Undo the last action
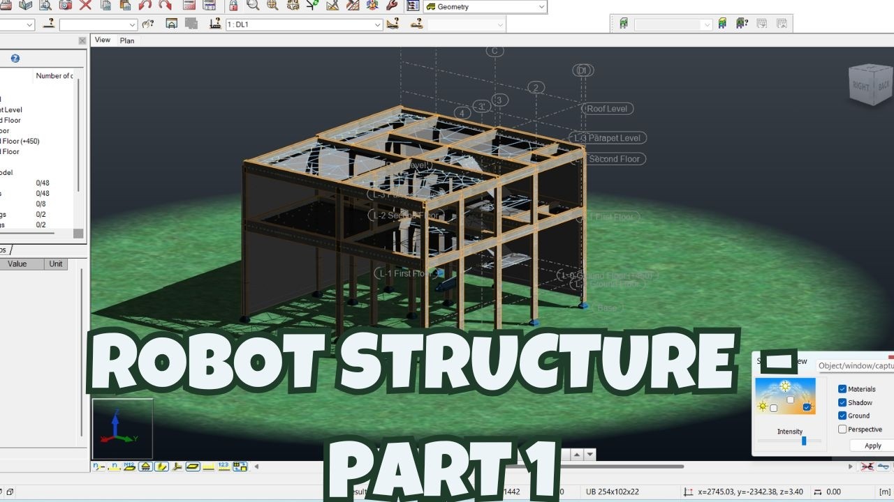The image size is (894, 502). pos(145,6)
